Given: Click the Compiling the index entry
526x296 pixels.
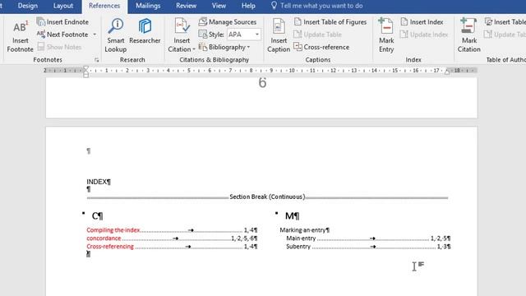Looking at the screenshot, I should 113,230.
